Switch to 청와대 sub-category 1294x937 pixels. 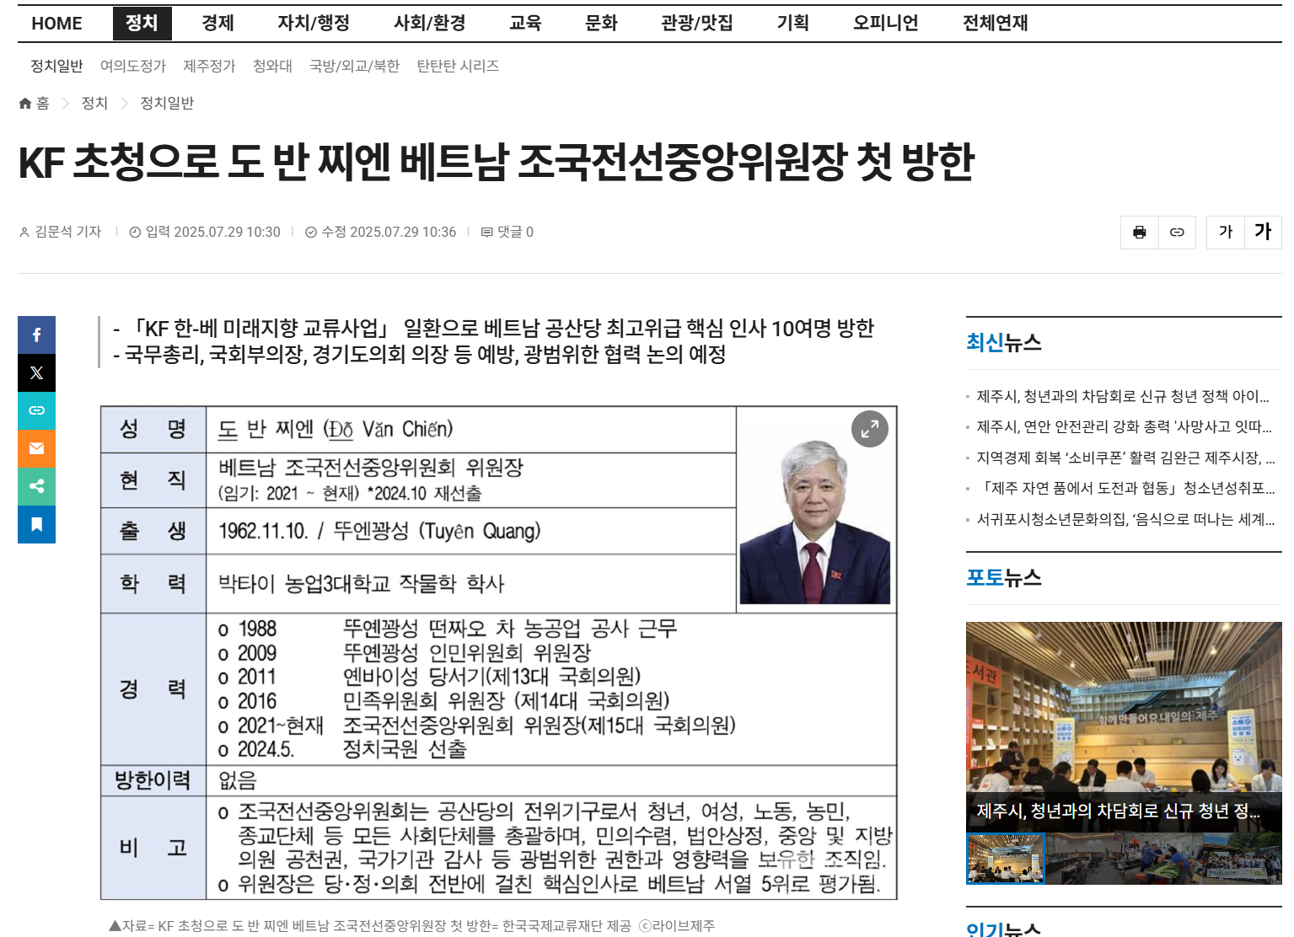272,66
